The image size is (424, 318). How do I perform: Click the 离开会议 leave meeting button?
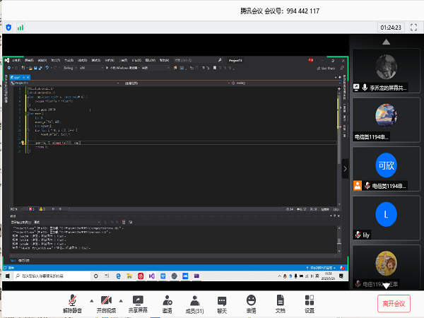click(394, 303)
